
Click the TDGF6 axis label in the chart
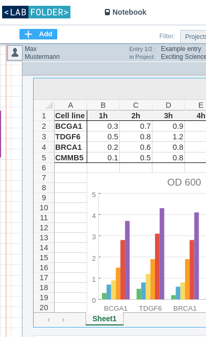pos(150,309)
